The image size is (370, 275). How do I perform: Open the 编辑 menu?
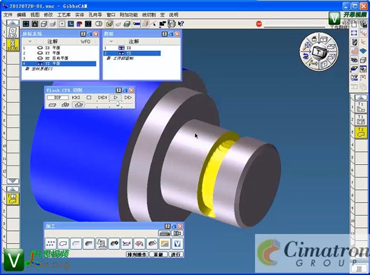[21, 15]
